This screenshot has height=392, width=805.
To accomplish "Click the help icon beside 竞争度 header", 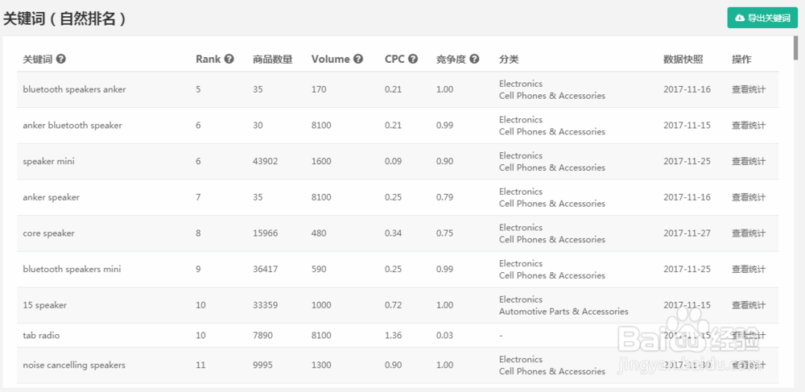I will [x=474, y=59].
